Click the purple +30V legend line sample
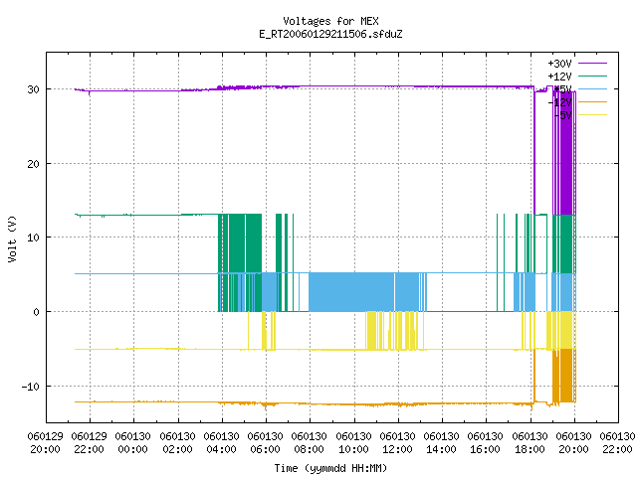637x477 pixels. point(592,64)
